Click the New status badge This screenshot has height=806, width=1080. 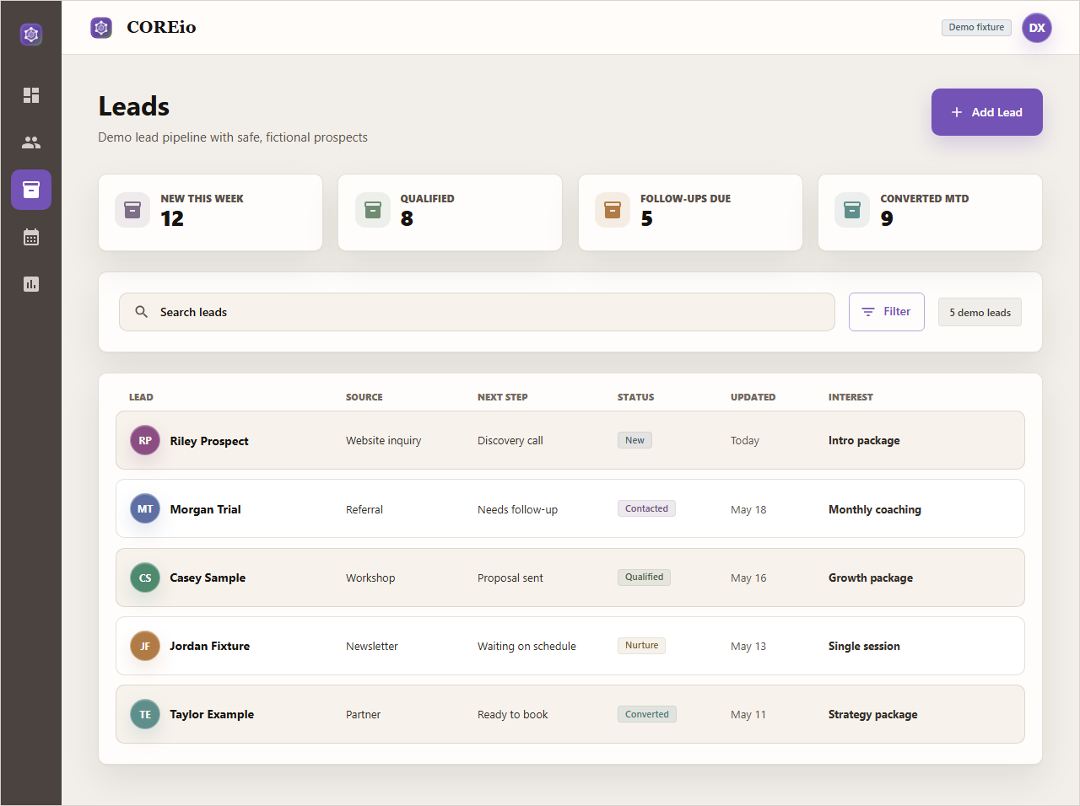click(x=634, y=440)
